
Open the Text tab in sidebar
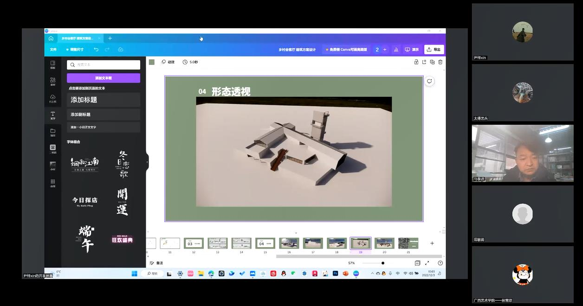(52, 115)
